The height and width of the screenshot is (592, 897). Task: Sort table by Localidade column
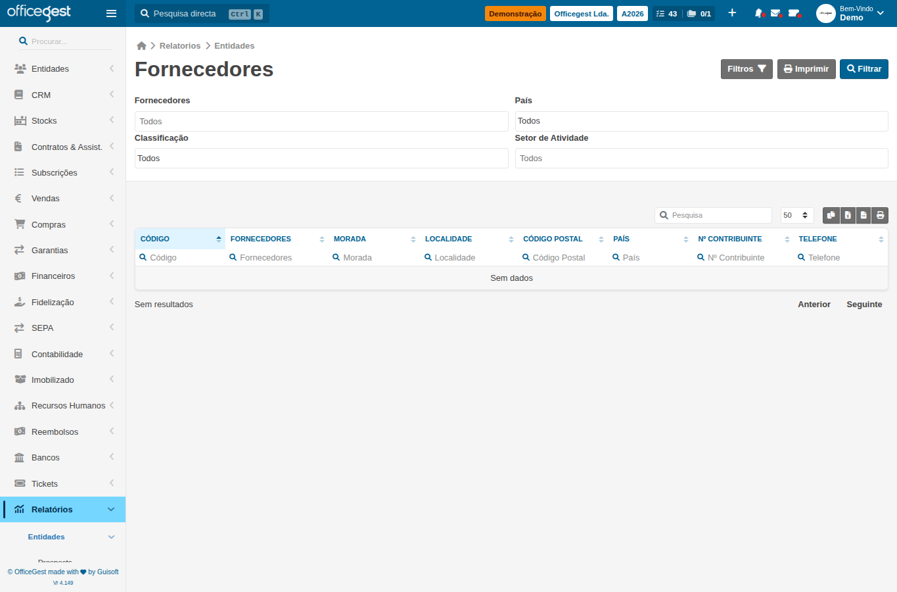469,239
